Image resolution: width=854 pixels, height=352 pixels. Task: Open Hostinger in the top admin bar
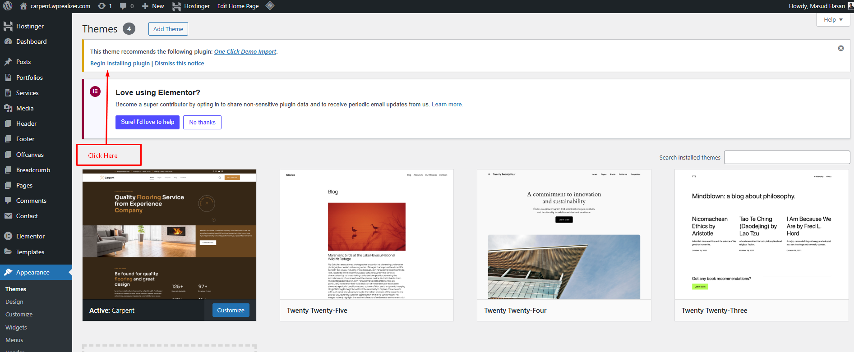[x=191, y=6]
